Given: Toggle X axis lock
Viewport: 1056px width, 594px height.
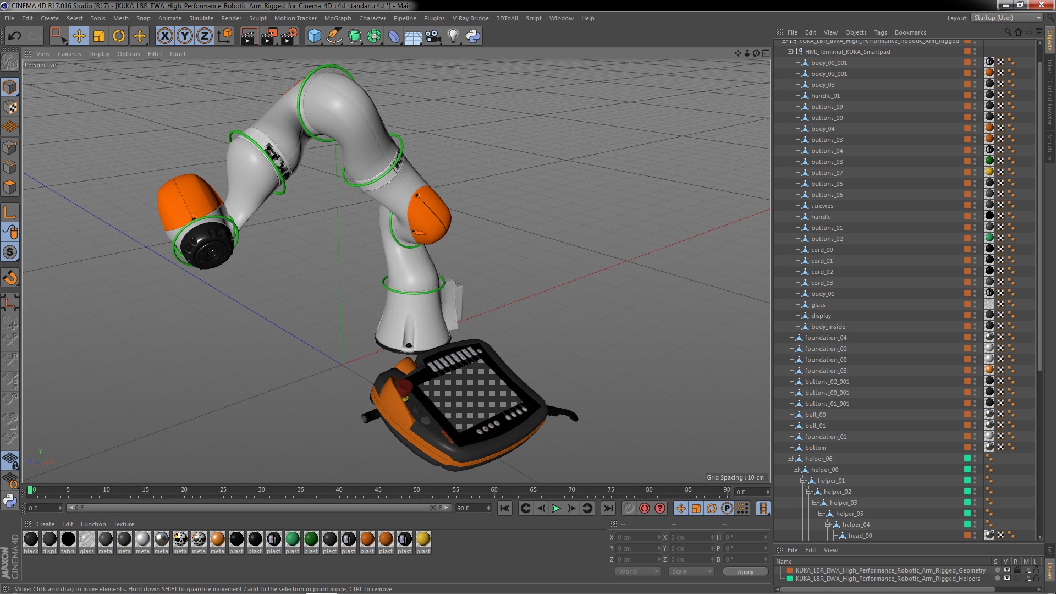Looking at the screenshot, I should pyautogui.click(x=164, y=36).
